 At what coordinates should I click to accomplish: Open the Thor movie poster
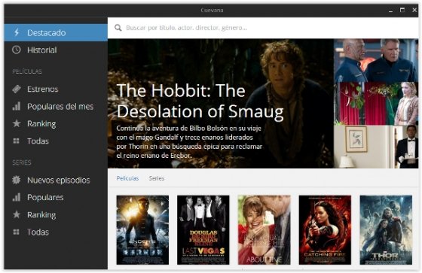[386, 230]
